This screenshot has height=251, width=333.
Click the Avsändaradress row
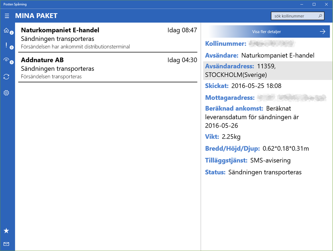tap(268, 70)
